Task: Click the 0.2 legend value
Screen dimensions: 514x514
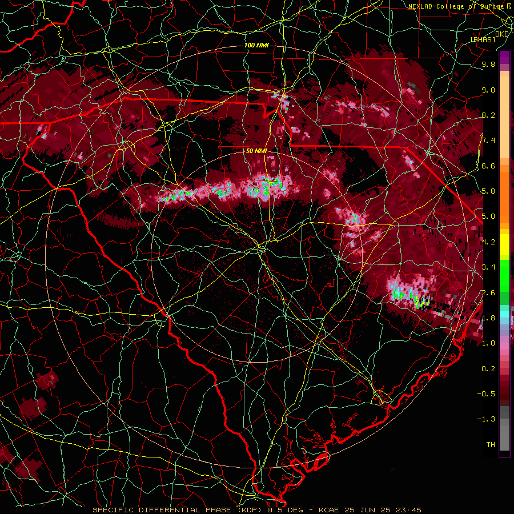Action: (x=488, y=368)
